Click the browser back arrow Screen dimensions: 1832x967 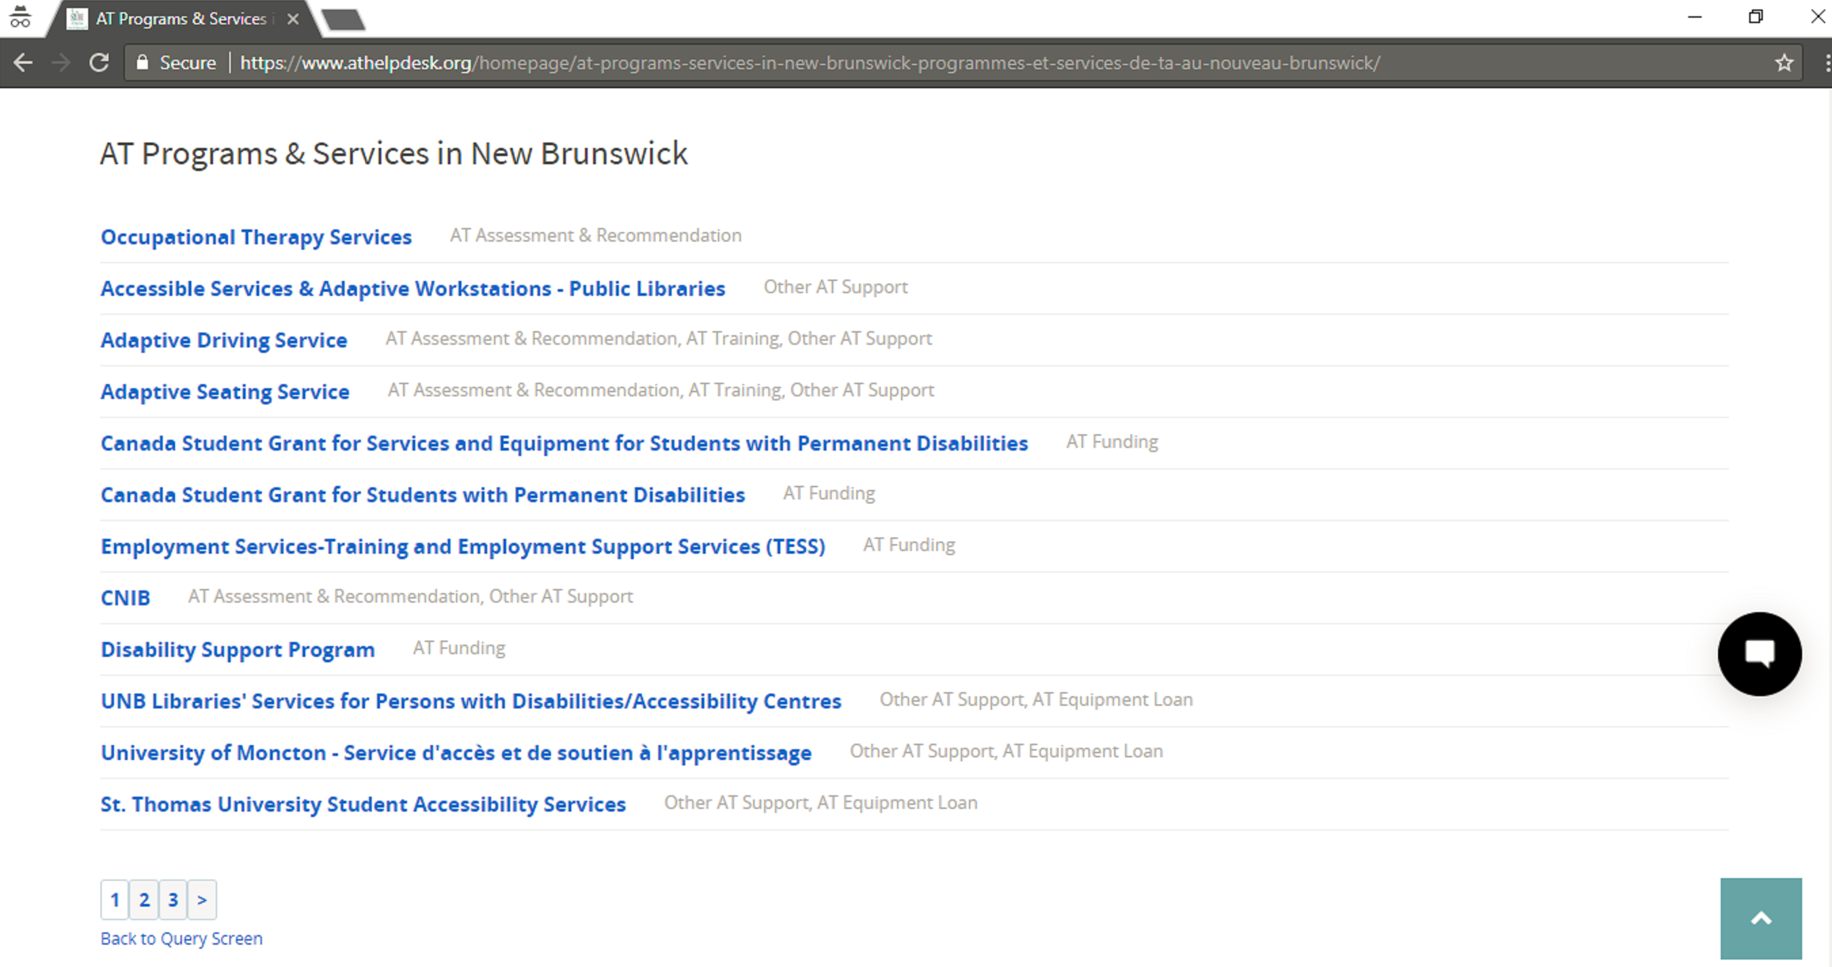[23, 62]
